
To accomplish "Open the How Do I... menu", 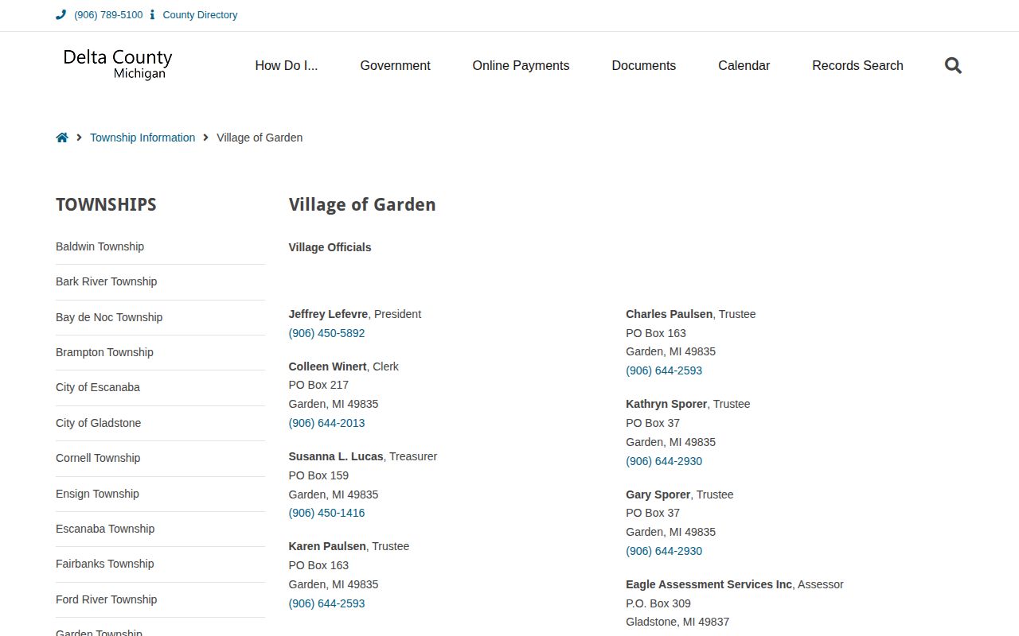I will click(287, 66).
